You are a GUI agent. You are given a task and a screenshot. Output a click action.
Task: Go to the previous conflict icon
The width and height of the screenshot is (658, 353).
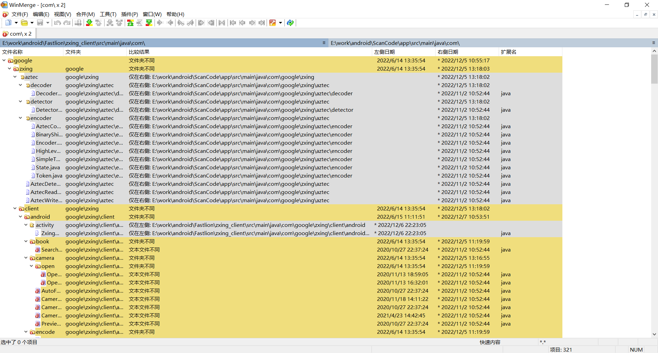119,23
